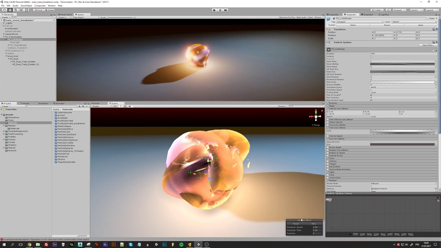Click the prefab Revert button
This screenshot has height=248, width=441.
coord(387,25)
